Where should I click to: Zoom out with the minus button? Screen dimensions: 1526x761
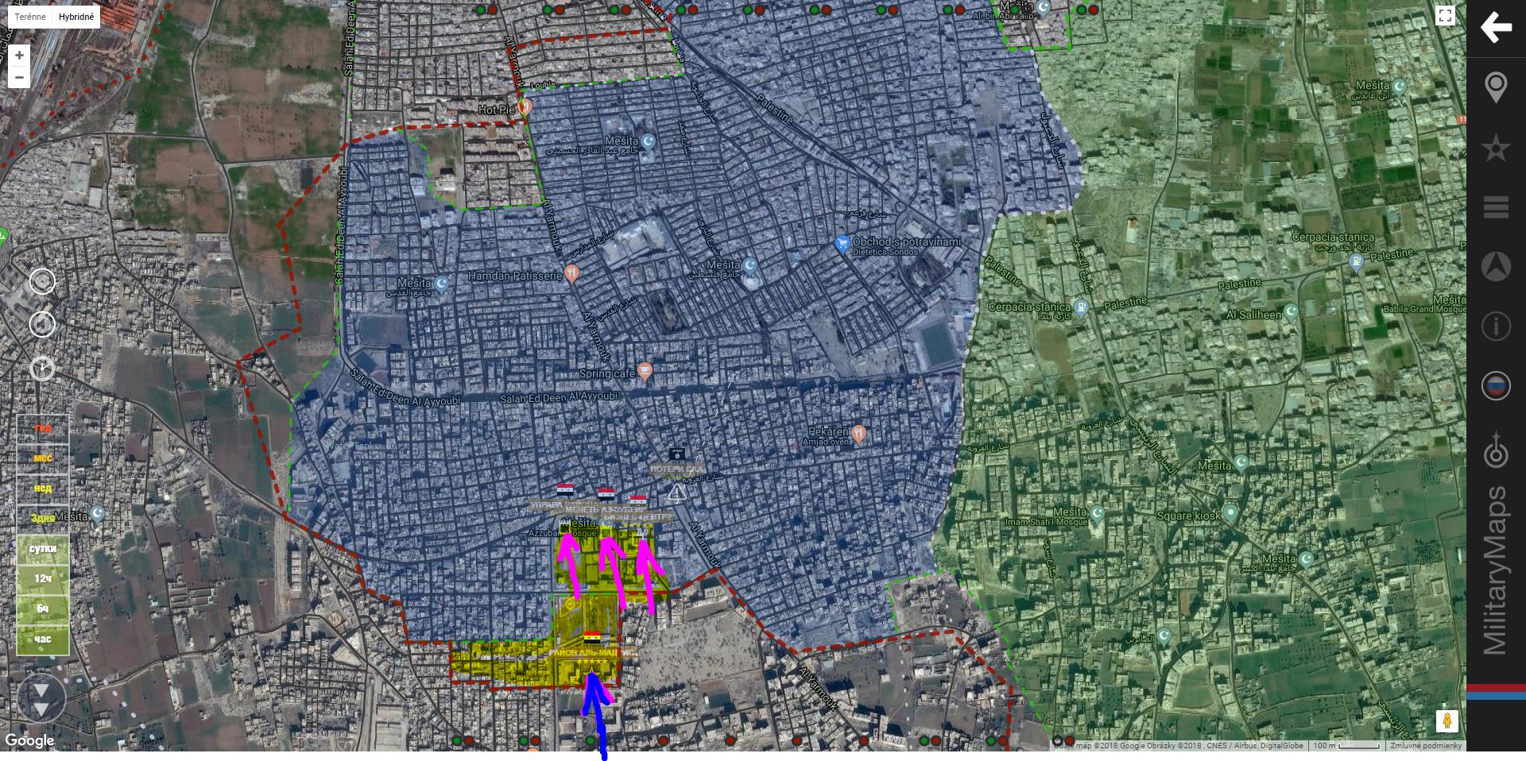(x=19, y=77)
